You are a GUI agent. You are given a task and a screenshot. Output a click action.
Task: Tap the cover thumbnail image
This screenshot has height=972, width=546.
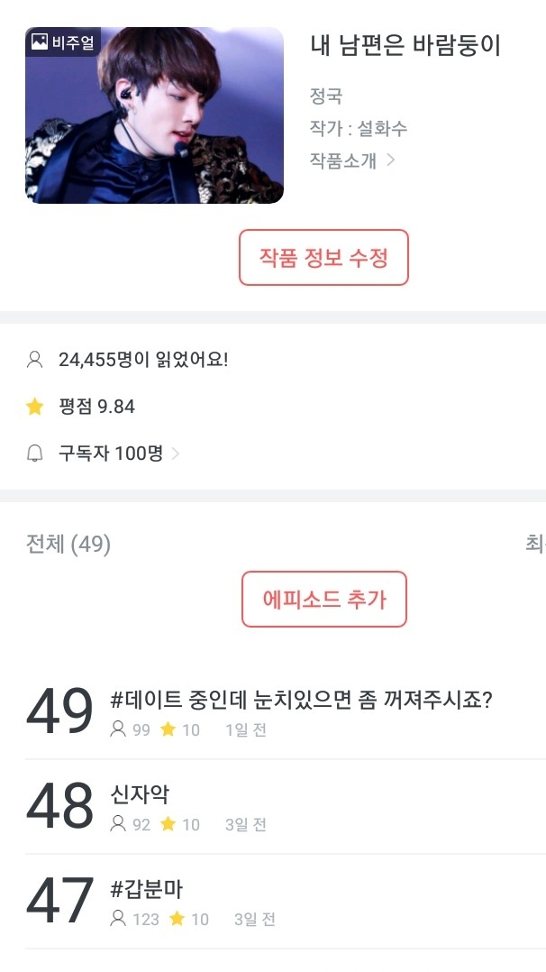click(154, 115)
